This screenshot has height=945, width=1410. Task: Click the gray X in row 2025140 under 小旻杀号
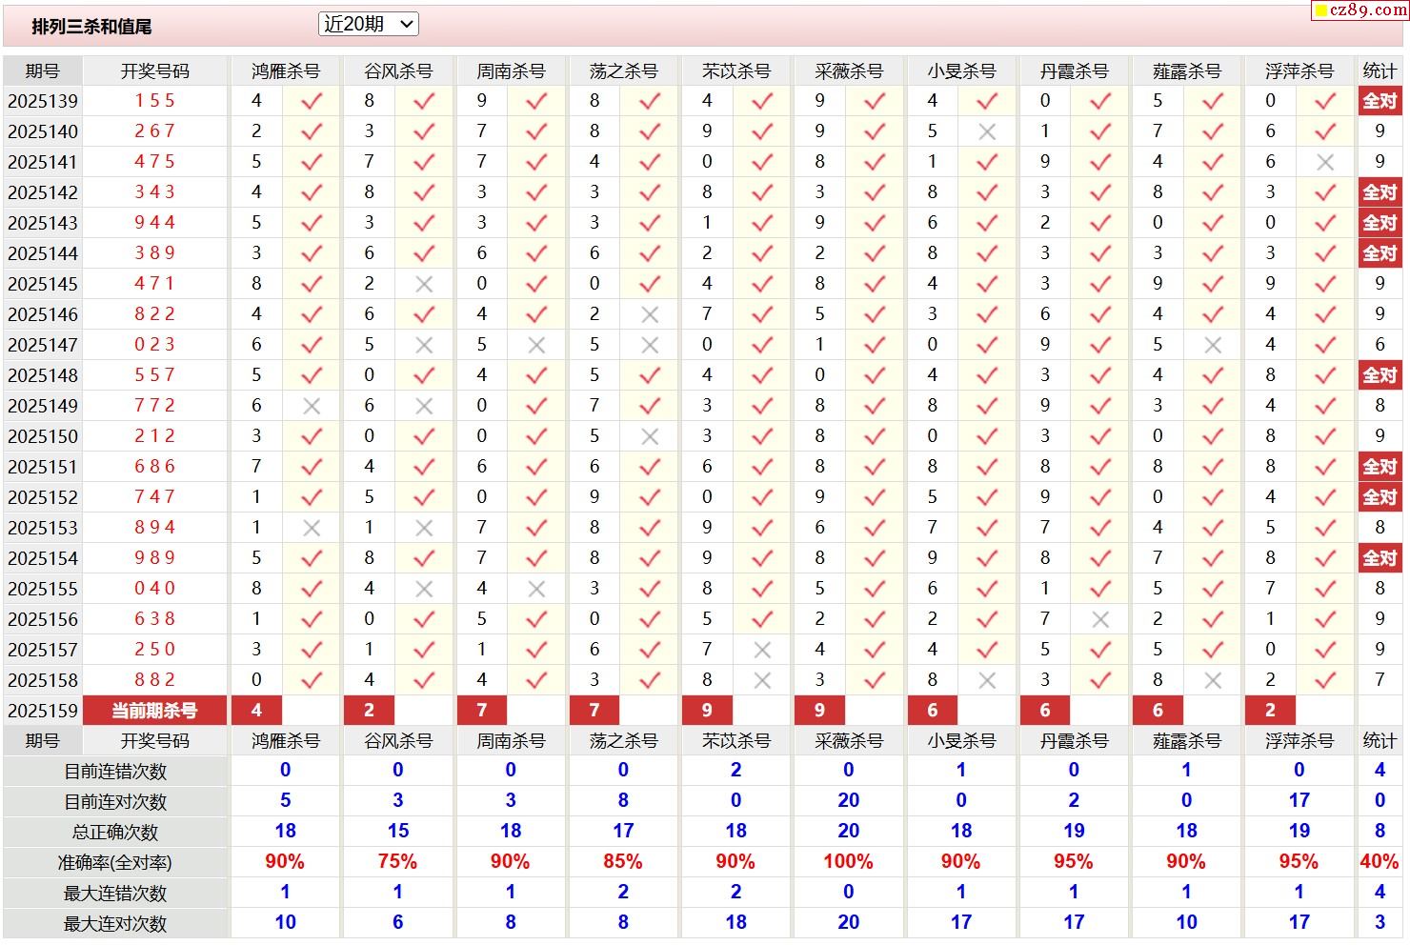tap(987, 131)
